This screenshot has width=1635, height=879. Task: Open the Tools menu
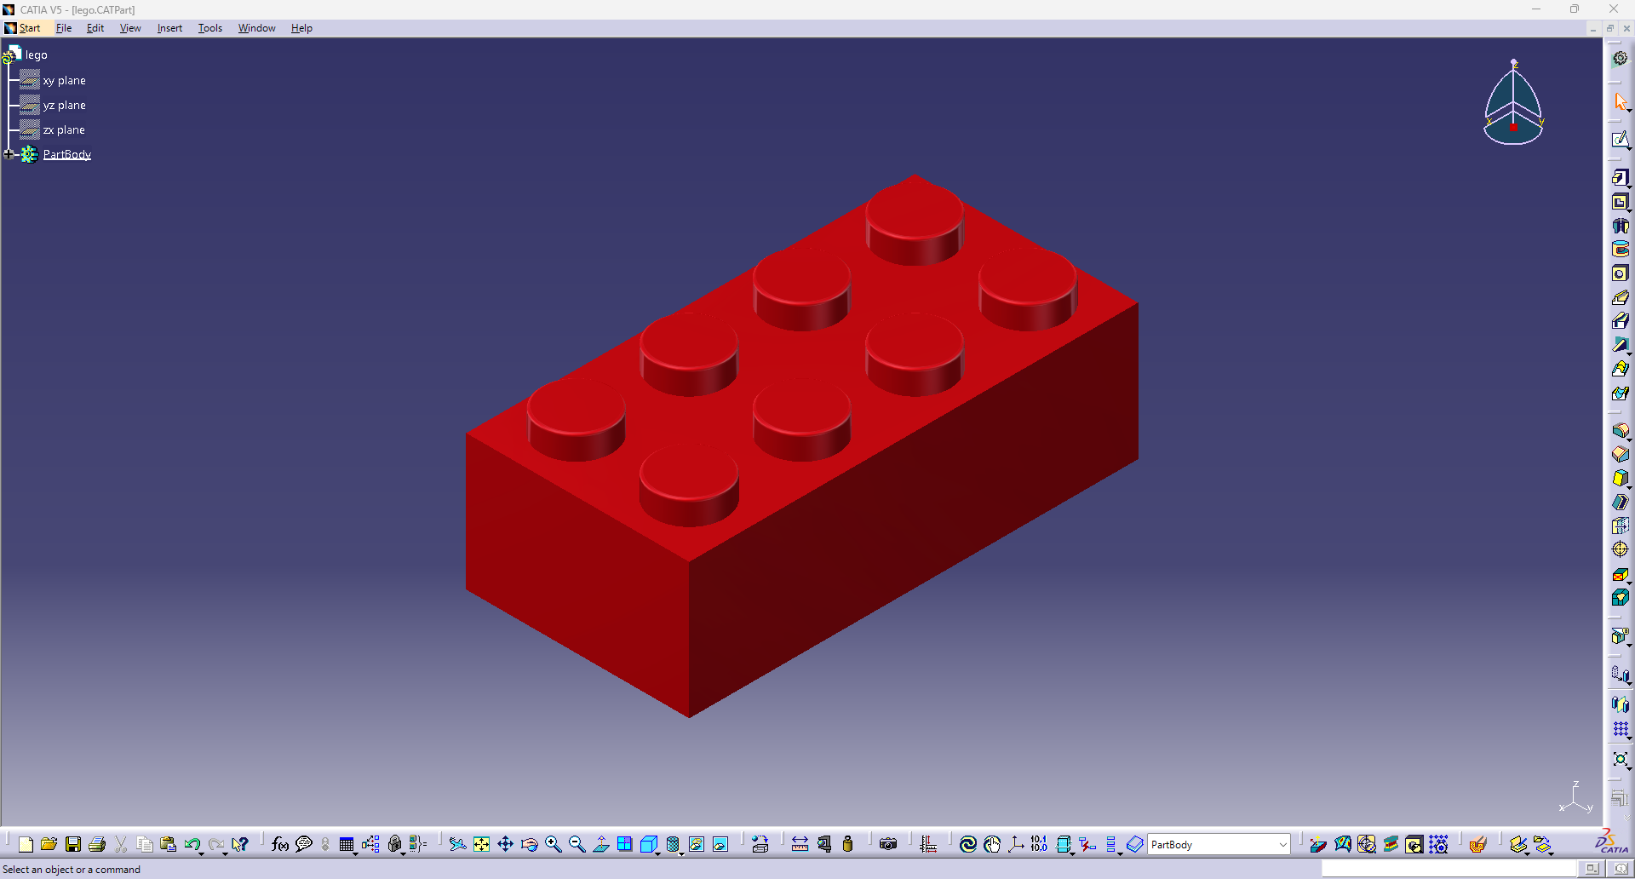[x=210, y=28]
